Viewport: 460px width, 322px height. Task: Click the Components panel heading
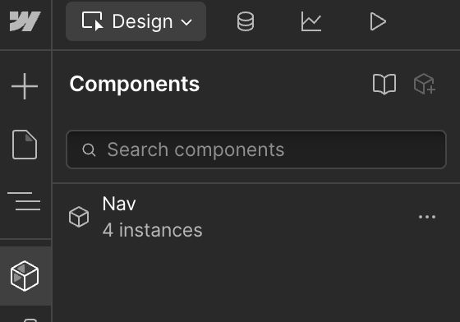(x=135, y=84)
